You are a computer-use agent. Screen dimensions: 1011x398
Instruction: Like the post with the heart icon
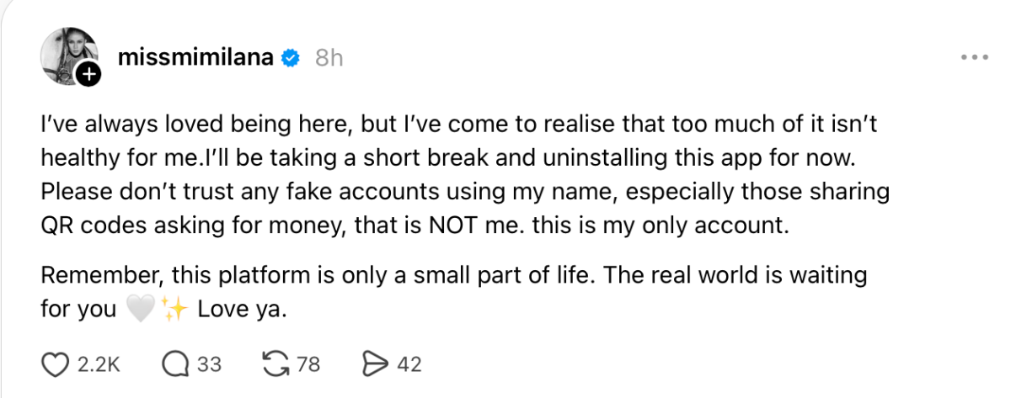coord(55,364)
